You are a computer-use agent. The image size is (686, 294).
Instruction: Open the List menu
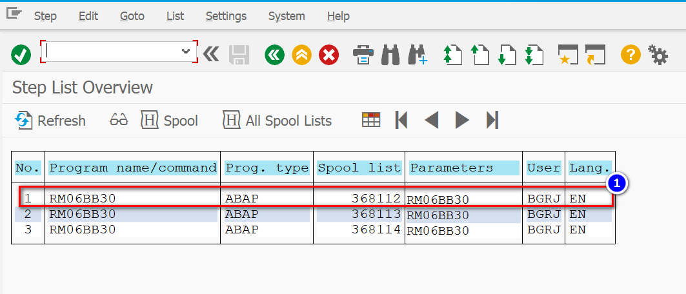click(x=175, y=17)
